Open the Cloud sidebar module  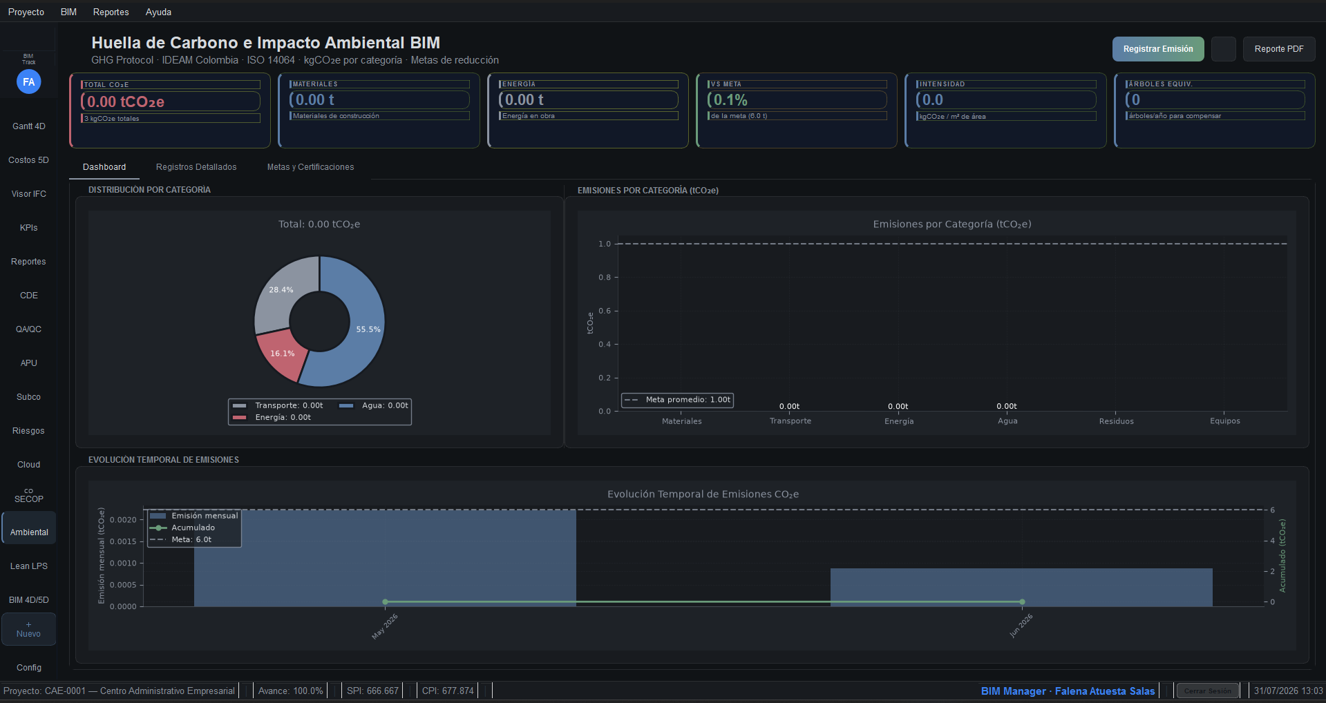(28, 465)
